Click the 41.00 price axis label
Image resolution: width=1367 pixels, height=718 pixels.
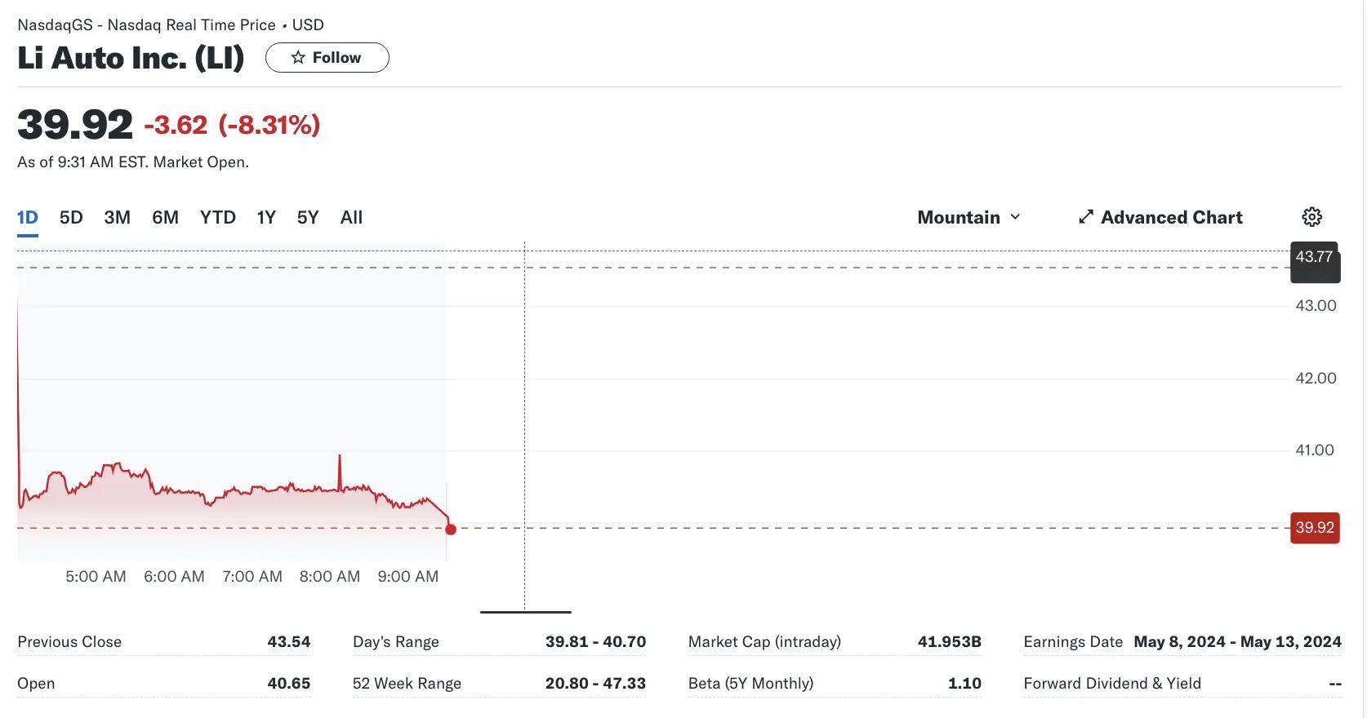point(1315,450)
